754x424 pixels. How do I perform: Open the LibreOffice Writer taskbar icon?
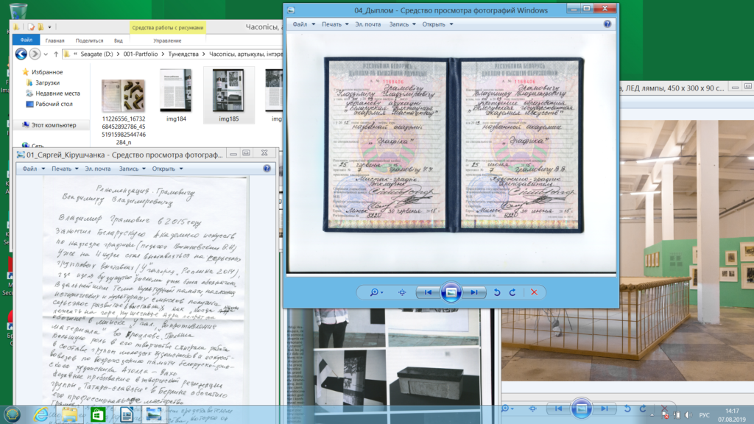tap(127, 414)
